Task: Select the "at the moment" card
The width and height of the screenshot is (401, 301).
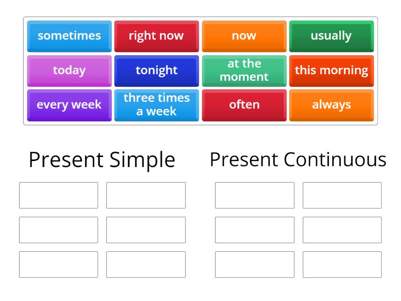Action: click(x=244, y=70)
